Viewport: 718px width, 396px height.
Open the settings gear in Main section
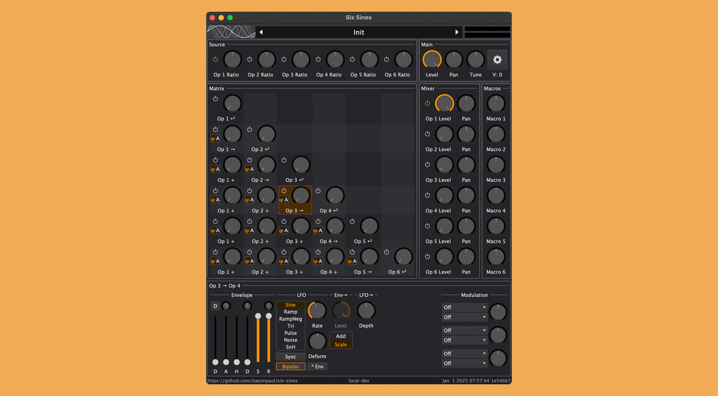pyautogui.click(x=497, y=60)
